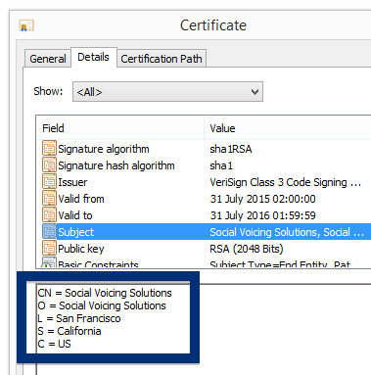Click the sha1RSA value
Screen dimensions: 371x375
231,149
